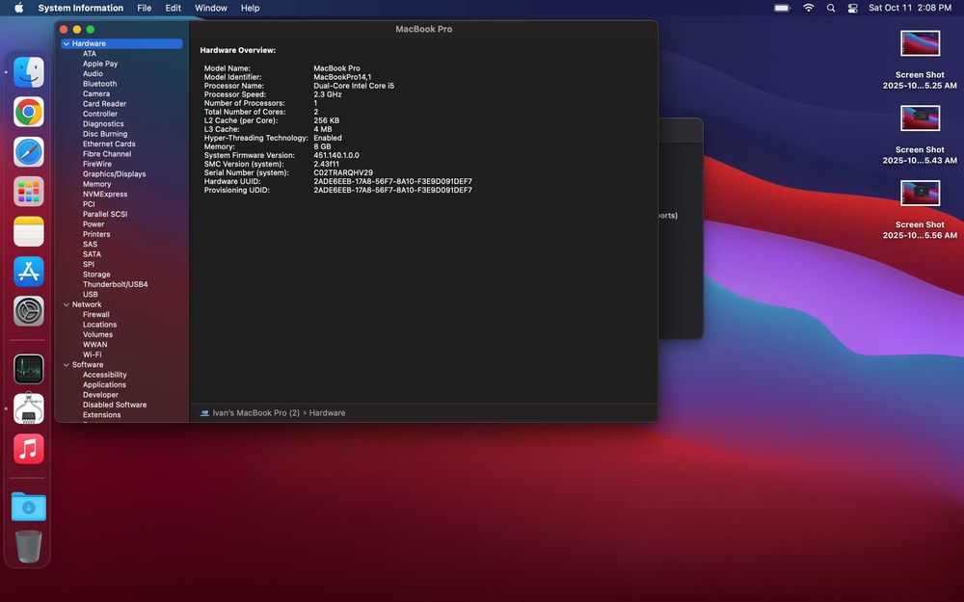This screenshot has width=964, height=602.
Task: Open Music app from the Dock
Action: click(29, 449)
